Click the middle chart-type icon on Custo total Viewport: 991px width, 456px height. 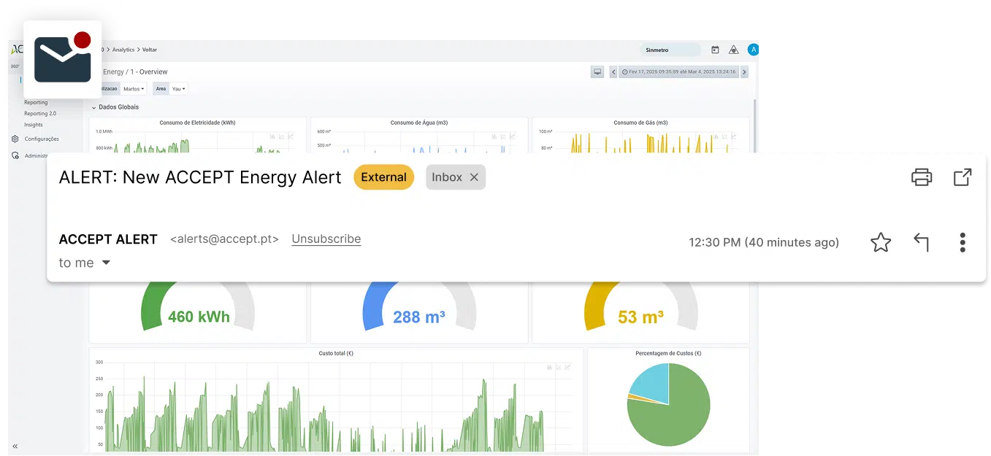(x=558, y=367)
